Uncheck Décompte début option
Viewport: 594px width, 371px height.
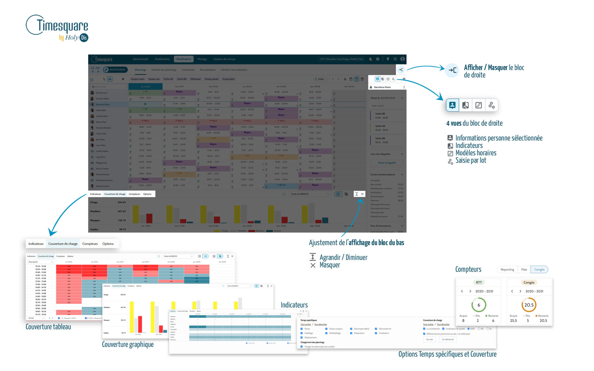tap(351, 329)
